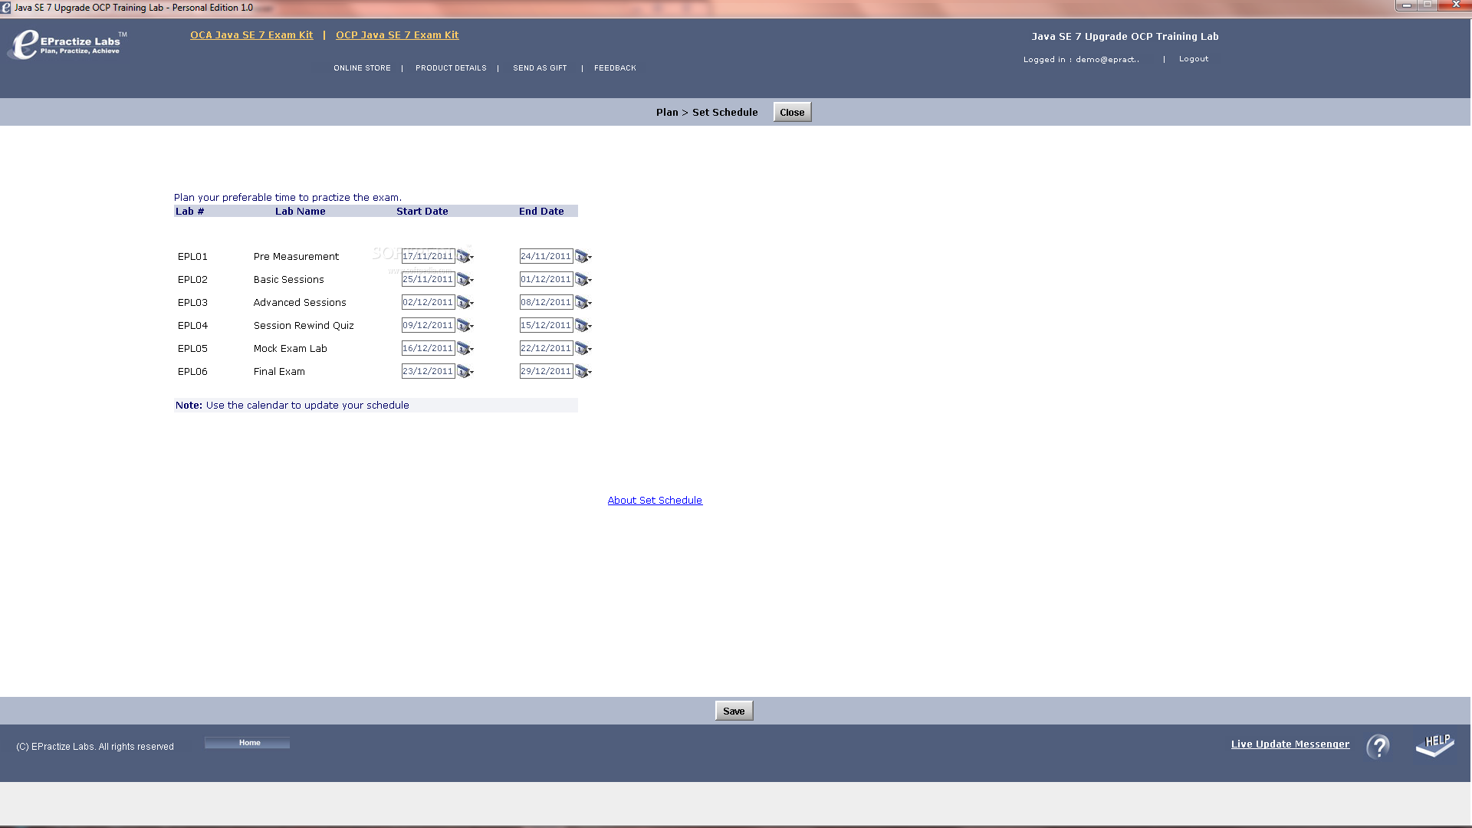Screen dimensions: 1472x828
Task: Click the Basic Sessions lab name
Action: tap(289, 280)
